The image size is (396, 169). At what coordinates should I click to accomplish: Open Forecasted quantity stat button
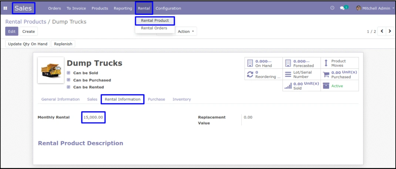301,63
